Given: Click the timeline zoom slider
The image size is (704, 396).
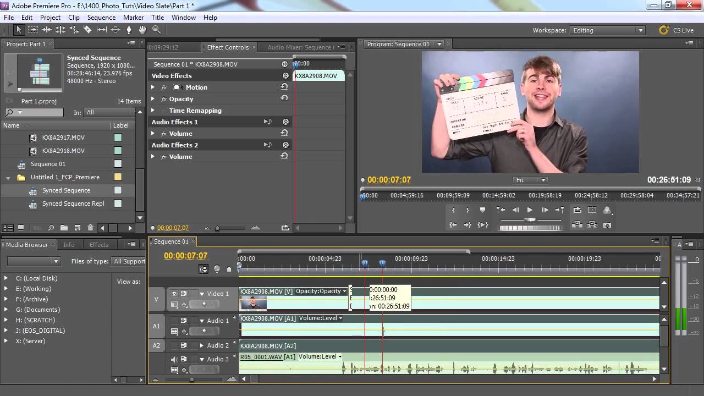Looking at the screenshot, I should 191,379.
